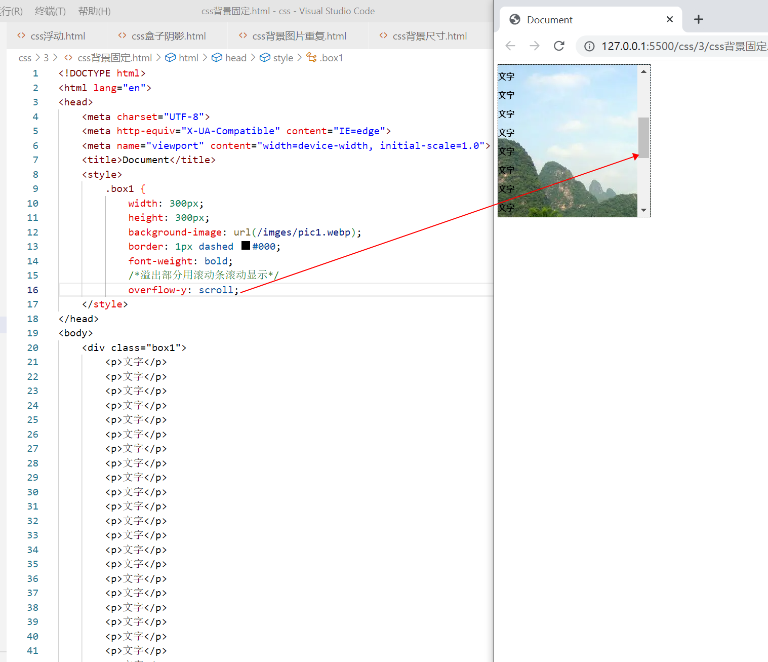
Task: Click the border property on line 13
Action: pos(146,247)
